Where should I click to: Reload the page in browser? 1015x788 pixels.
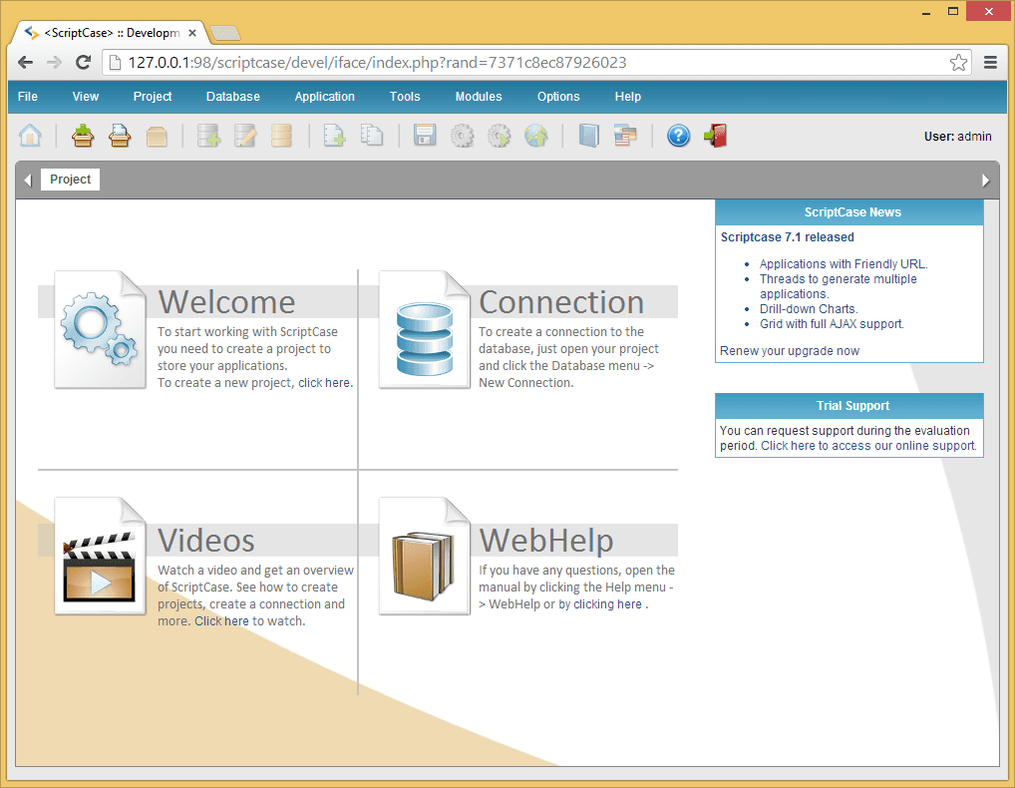click(x=83, y=62)
